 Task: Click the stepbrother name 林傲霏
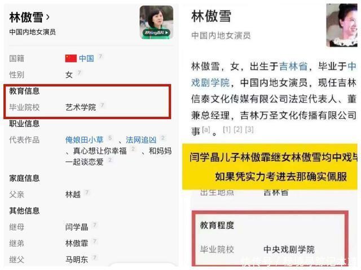pyautogui.click(x=77, y=244)
